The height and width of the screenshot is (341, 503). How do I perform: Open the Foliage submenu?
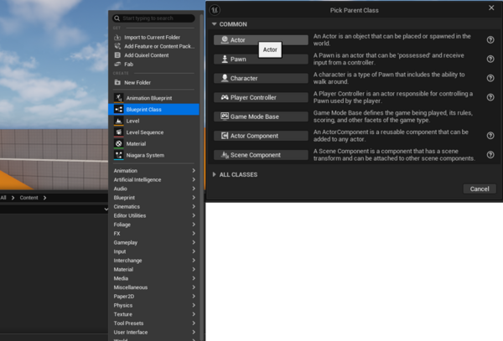pos(154,225)
